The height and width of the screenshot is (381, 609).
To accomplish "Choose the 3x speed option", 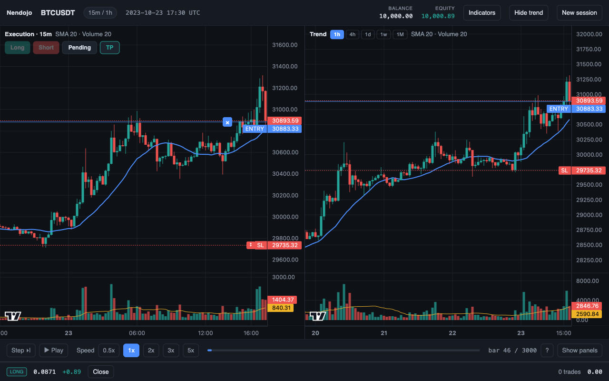I will (171, 351).
